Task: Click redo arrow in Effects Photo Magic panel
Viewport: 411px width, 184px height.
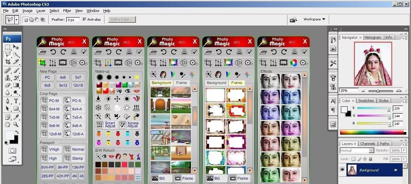Action: (284, 52)
